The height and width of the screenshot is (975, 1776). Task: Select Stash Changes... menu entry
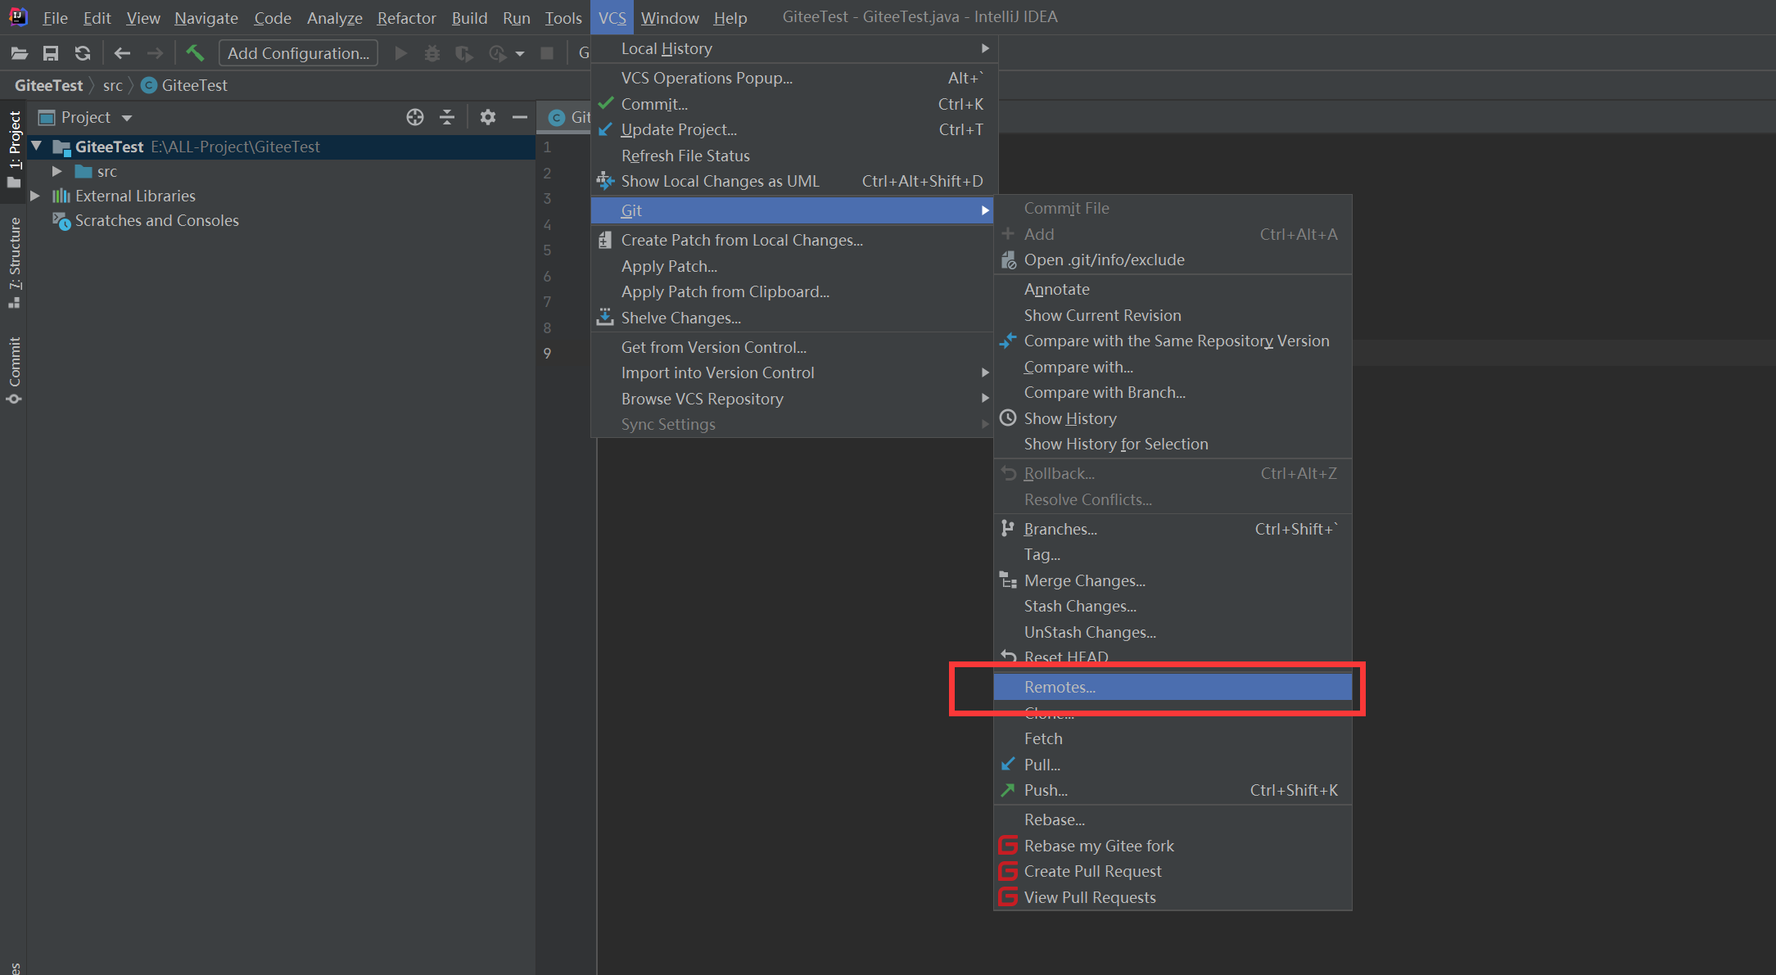coord(1173,606)
